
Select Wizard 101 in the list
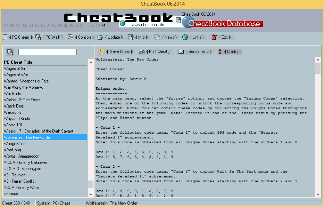coord(45,125)
